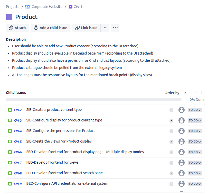Click the purple Product epic icon
Image resolution: width=208 pixels, height=194 pixels.
click(9, 17)
